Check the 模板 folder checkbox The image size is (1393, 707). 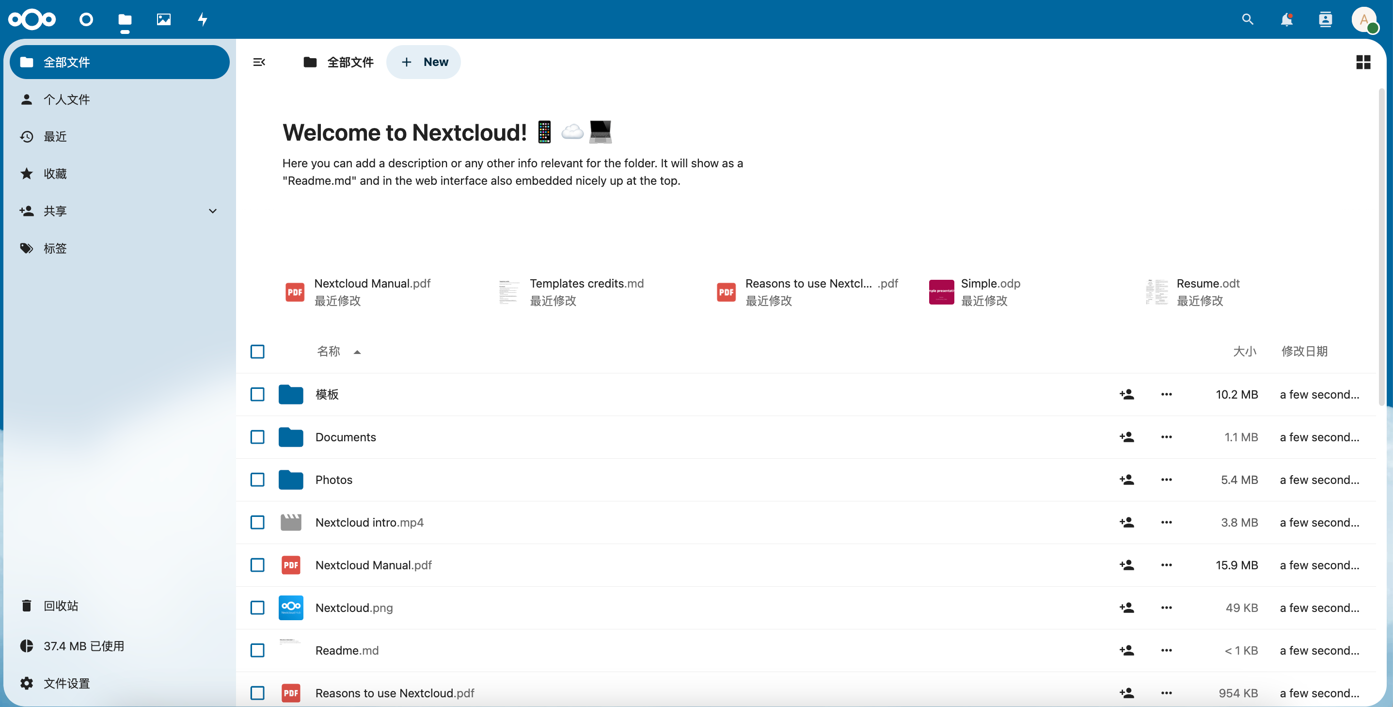[257, 394]
